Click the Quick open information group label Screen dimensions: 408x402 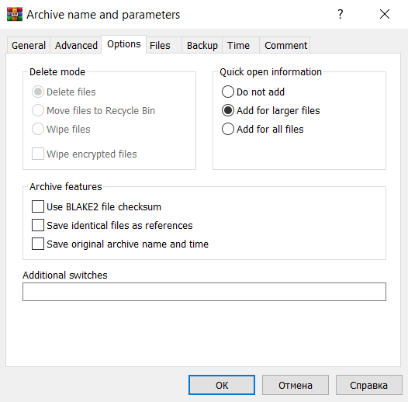pyautogui.click(x=271, y=72)
